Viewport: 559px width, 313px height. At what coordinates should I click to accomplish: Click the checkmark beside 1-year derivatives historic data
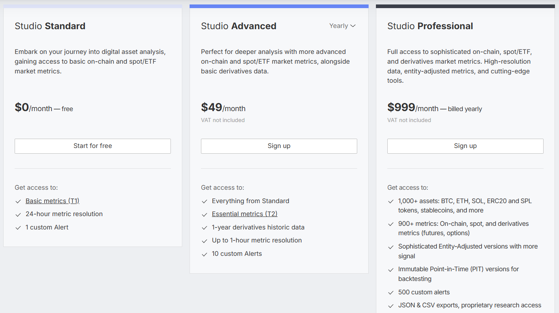click(x=204, y=228)
